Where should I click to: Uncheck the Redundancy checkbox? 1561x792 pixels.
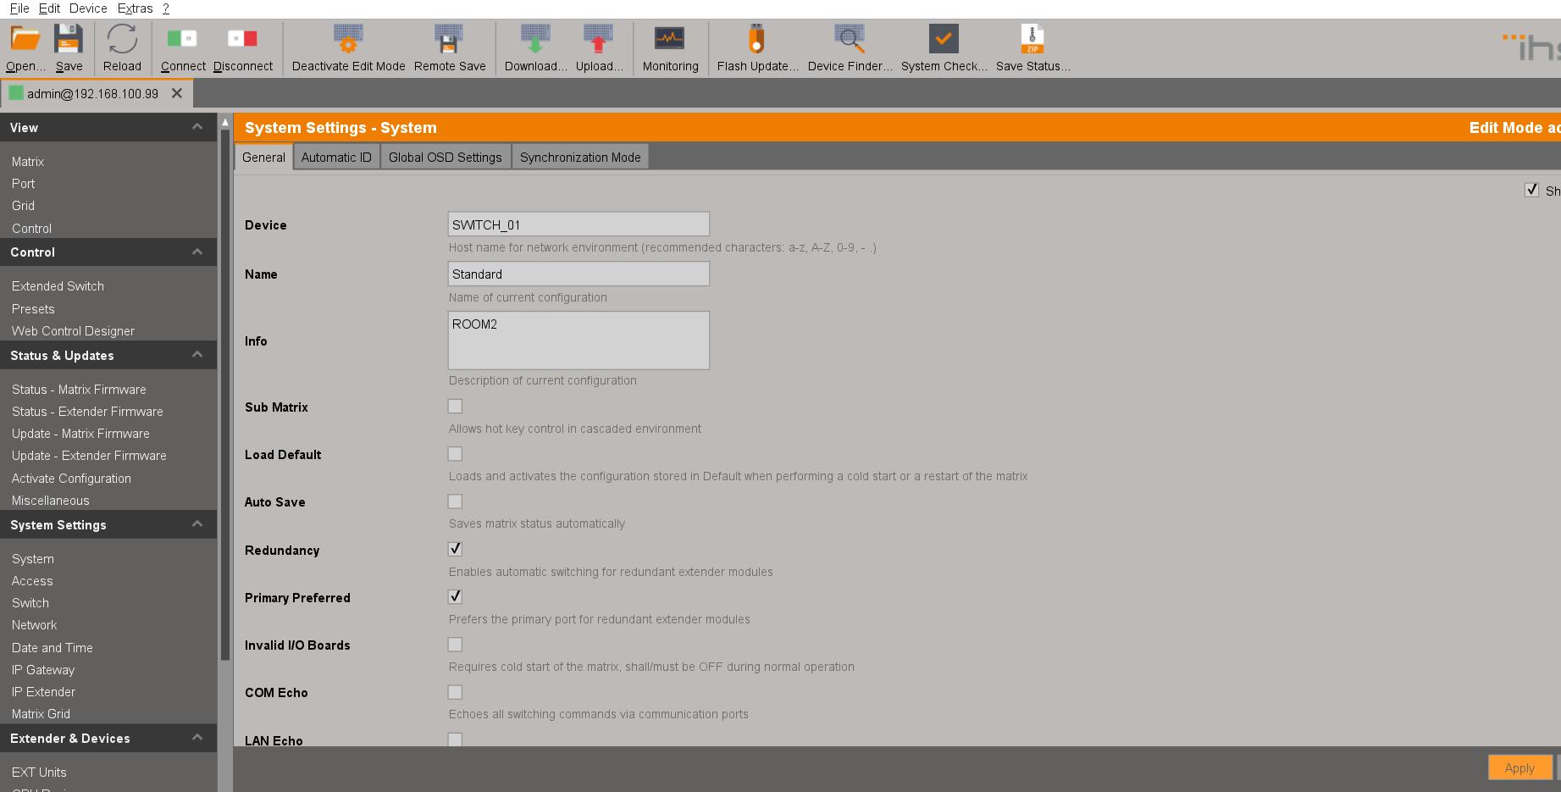pos(455,549)
